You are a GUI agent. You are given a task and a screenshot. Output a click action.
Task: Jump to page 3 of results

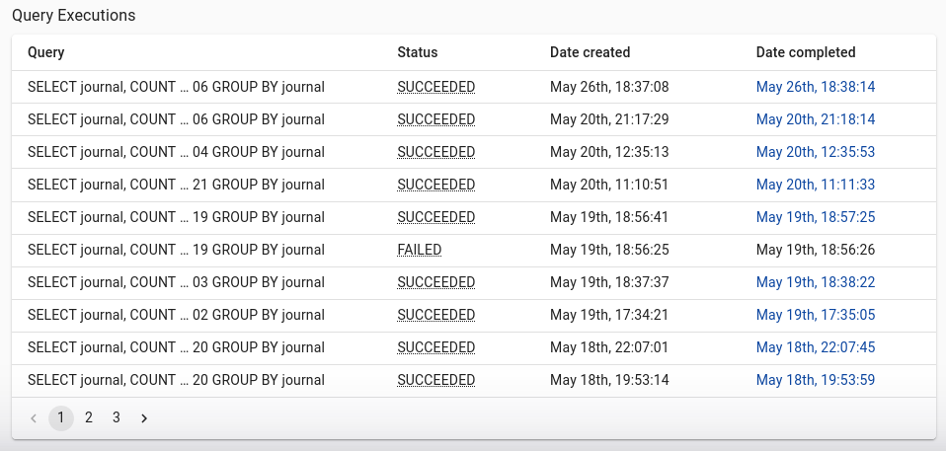(x=116, y=417)
